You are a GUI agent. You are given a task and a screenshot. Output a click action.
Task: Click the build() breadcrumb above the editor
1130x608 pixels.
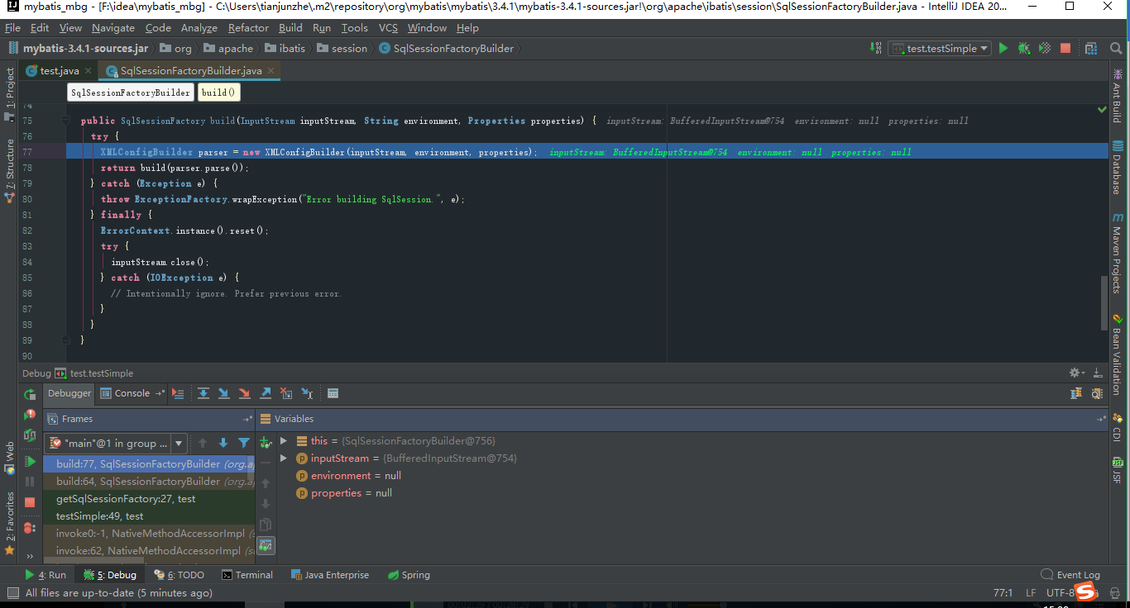217,91
